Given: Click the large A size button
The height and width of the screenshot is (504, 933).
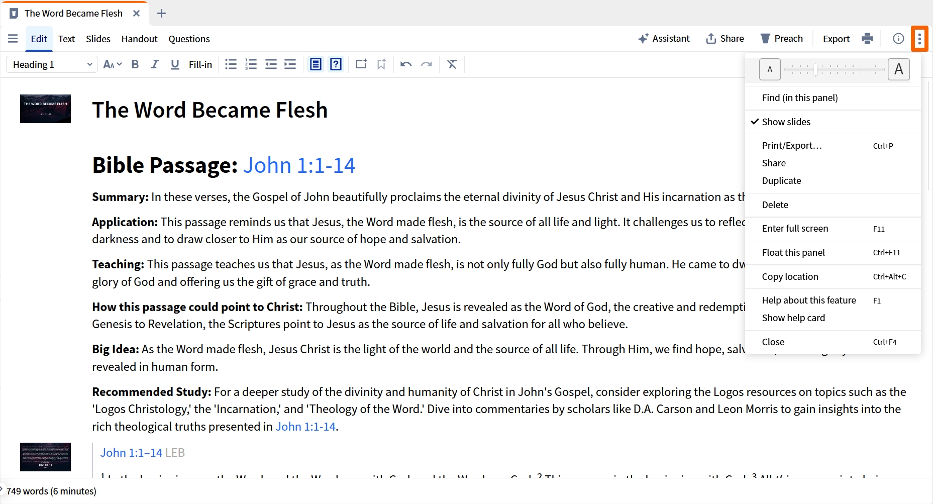Looking at the screenshot, I should 899,69.
